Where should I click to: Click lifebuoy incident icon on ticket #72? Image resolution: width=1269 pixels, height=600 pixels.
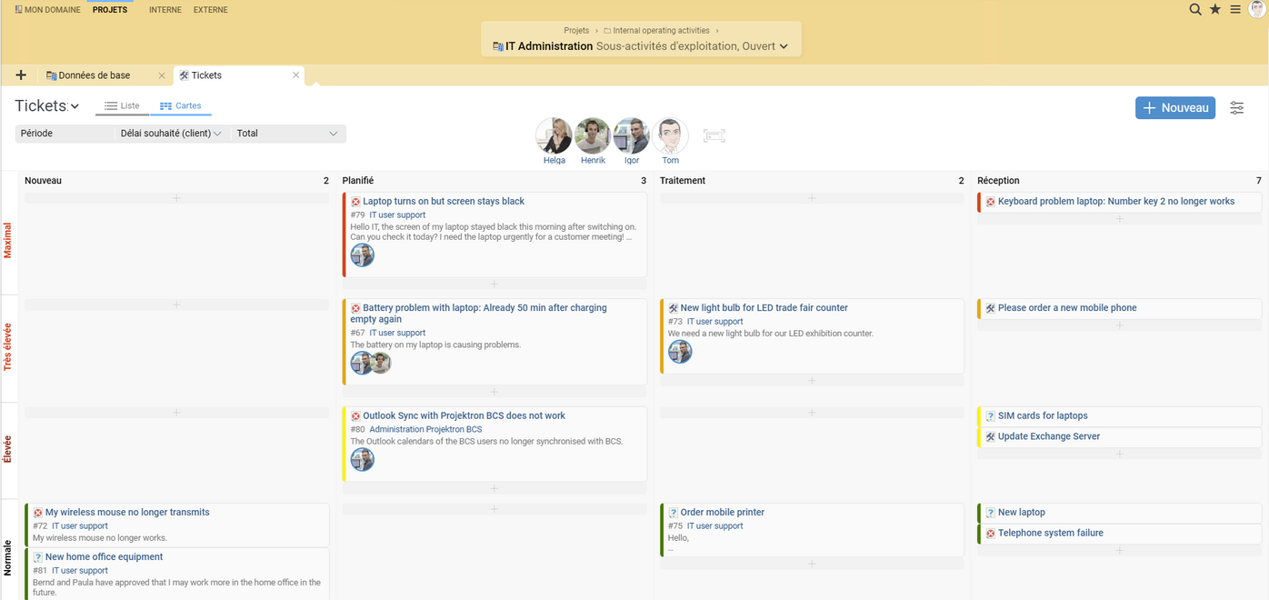(x=38, y=513)
